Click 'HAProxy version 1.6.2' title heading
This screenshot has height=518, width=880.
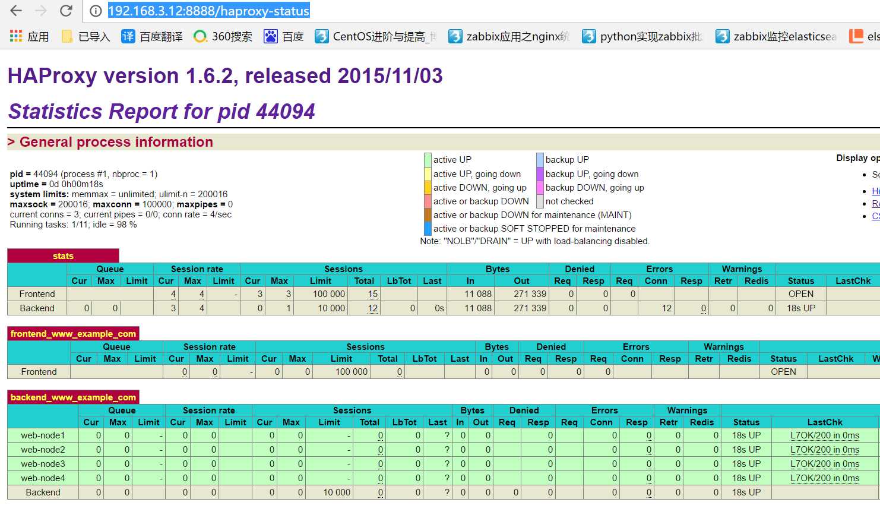pos(225,76)
